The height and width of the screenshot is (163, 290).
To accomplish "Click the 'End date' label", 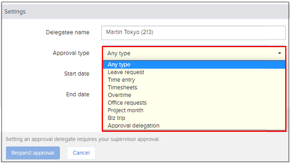I will 77,94.
